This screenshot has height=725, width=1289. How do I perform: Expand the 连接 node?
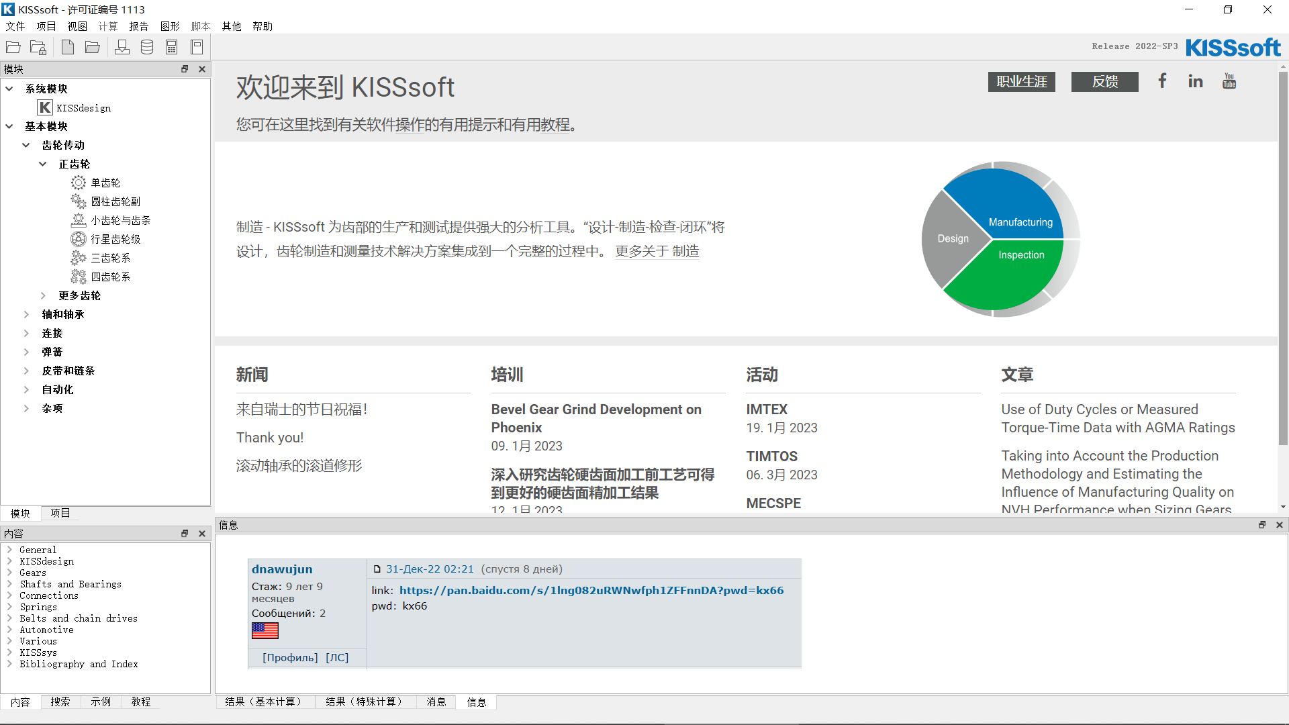[x=26, y=333]
